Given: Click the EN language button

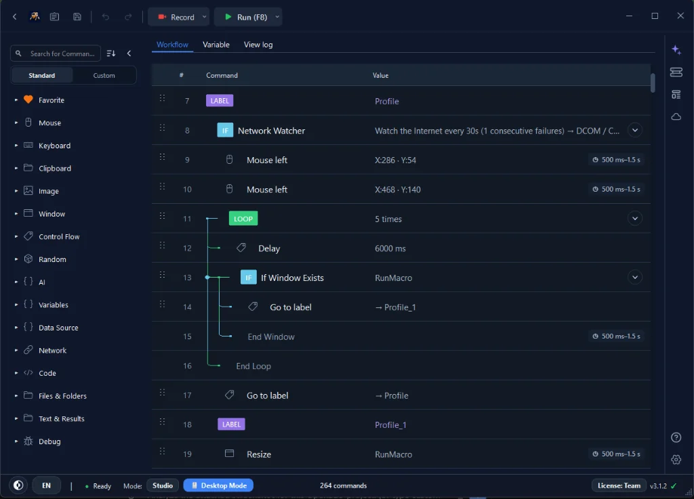Looking at the screenshot, I should [46, 485].
